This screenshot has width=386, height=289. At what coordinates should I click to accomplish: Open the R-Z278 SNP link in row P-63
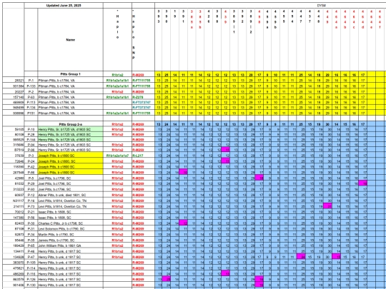pyautogui.click(x=138, y=97)
